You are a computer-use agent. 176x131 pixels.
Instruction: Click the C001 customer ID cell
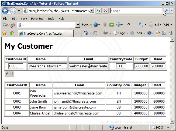pyautogui.click(x=17, y=93)
